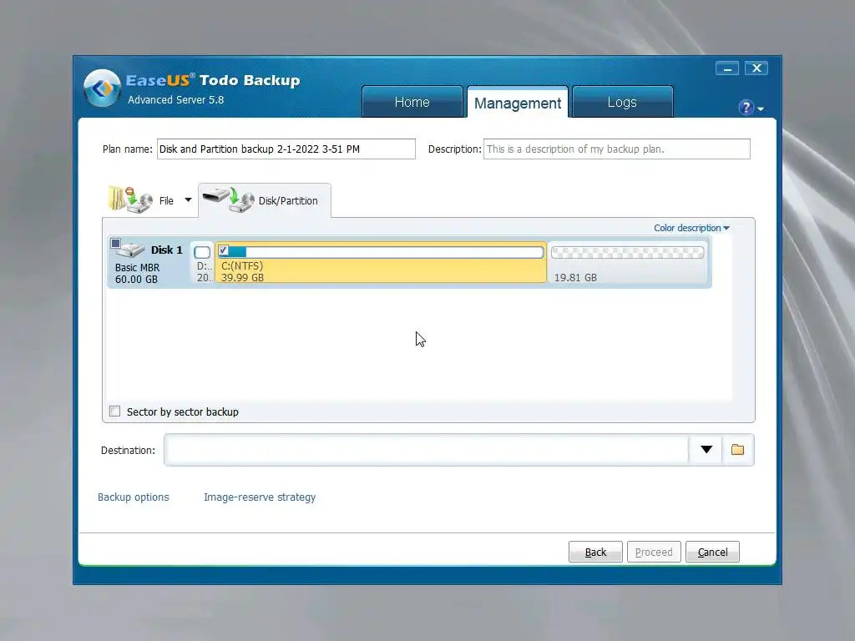Viewport: 855px width, 641px height.
Task: Select the C:(NTFS) 39.99 GB partition
Action: (x=381, y=262)
